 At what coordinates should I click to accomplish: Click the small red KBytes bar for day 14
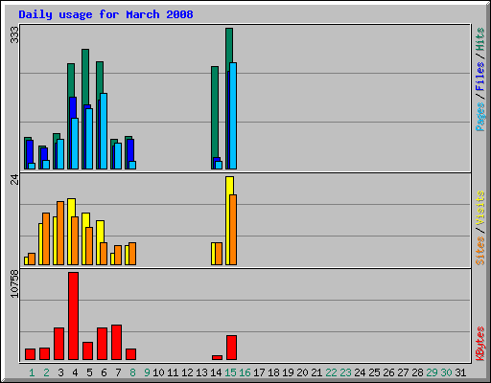point(217,358)
